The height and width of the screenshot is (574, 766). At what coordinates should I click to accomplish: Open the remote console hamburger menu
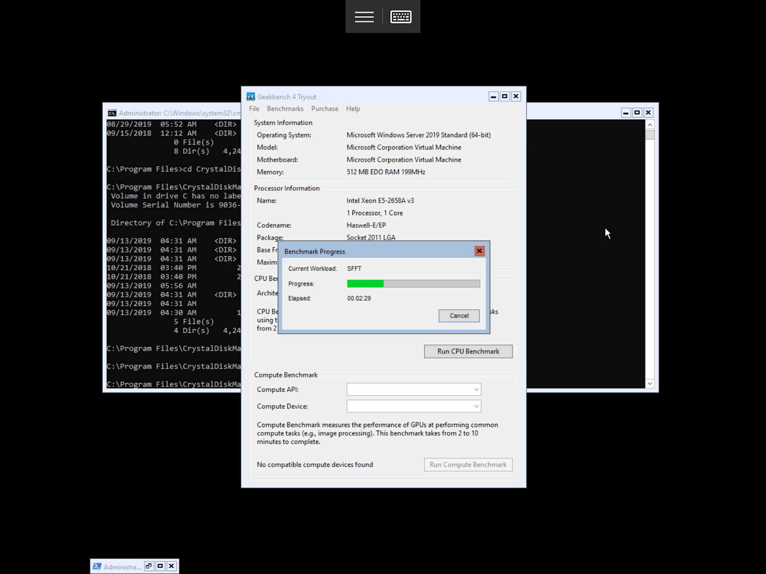[364, 17]
